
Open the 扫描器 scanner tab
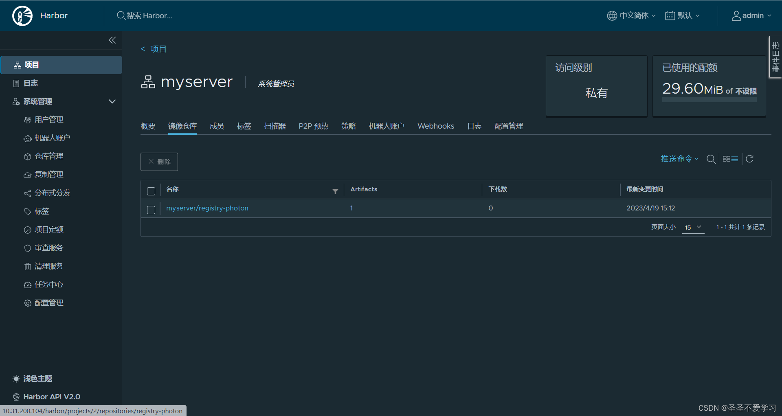point(275,126)
